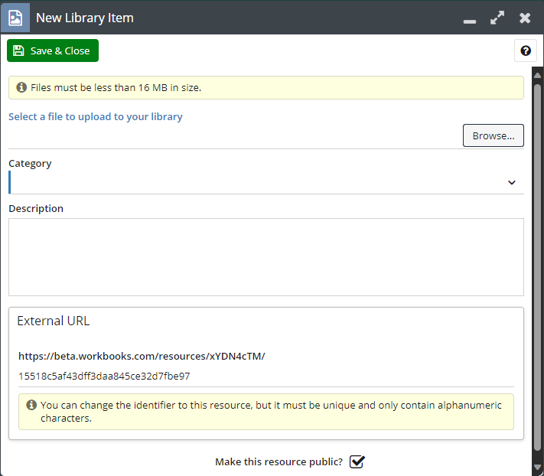544x476 pixels.
Task: Click the External URL section heading
Action: [54, 321]
